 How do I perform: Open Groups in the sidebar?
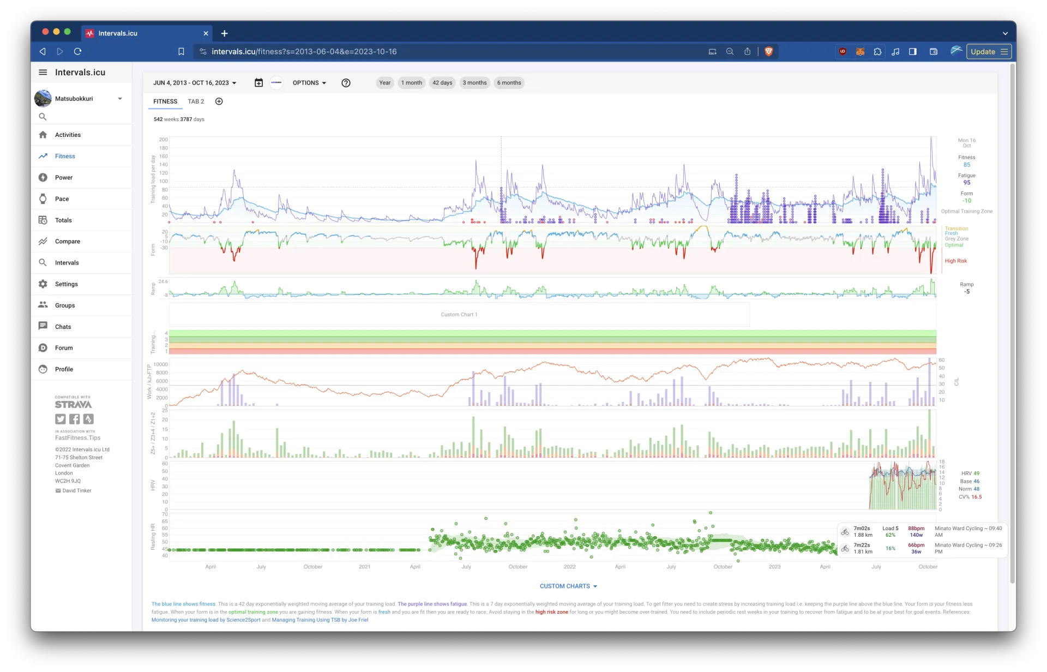tap(64, 305)
